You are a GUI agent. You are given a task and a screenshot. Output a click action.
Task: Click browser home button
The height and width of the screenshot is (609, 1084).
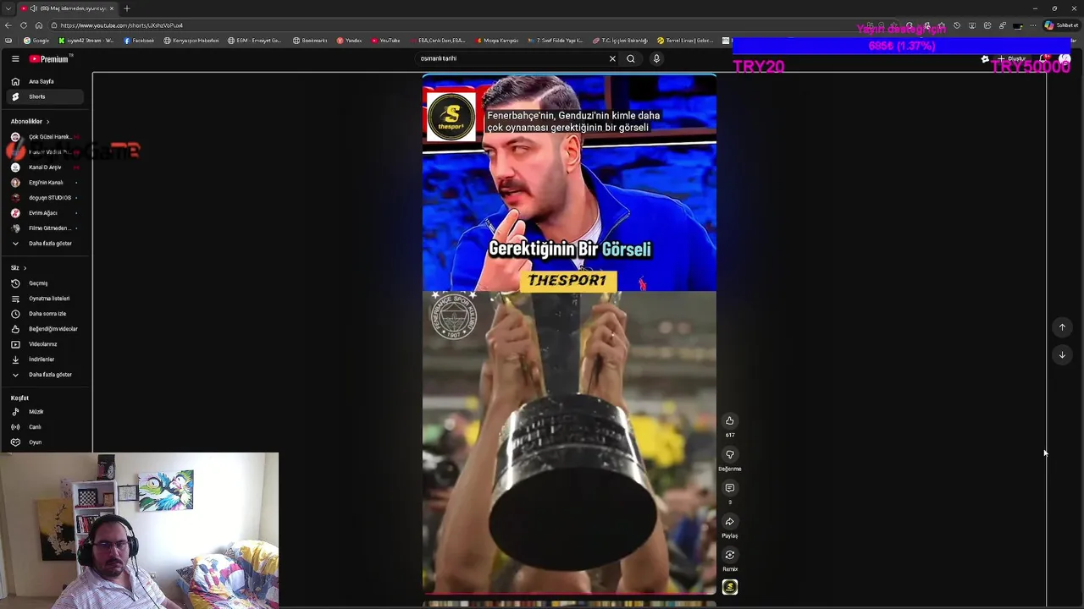click(39, 25)
